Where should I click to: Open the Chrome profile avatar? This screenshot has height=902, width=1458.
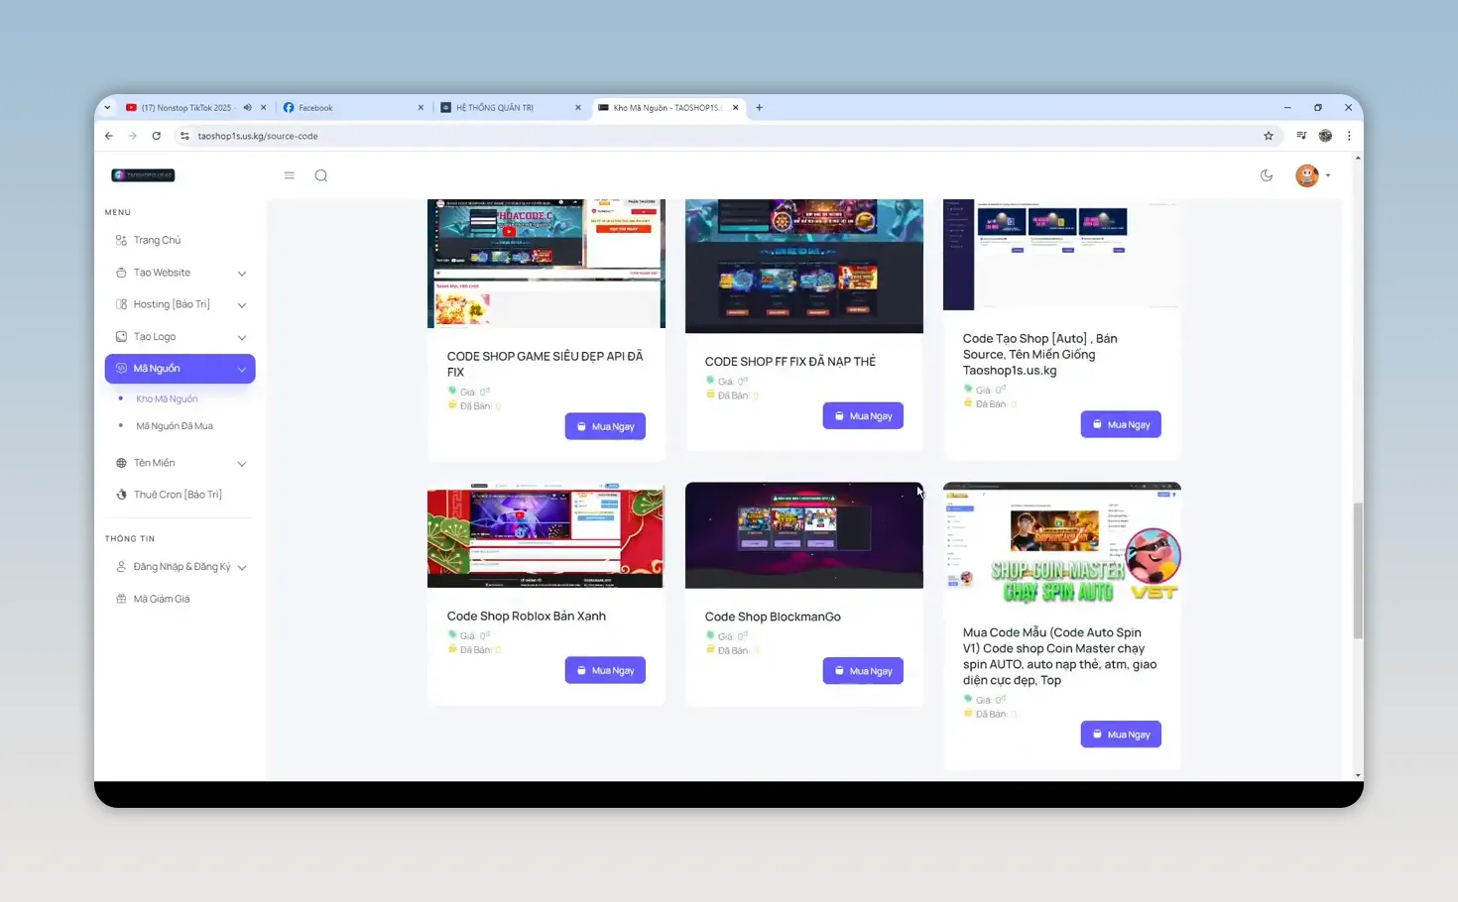[x=1325, y=136]
